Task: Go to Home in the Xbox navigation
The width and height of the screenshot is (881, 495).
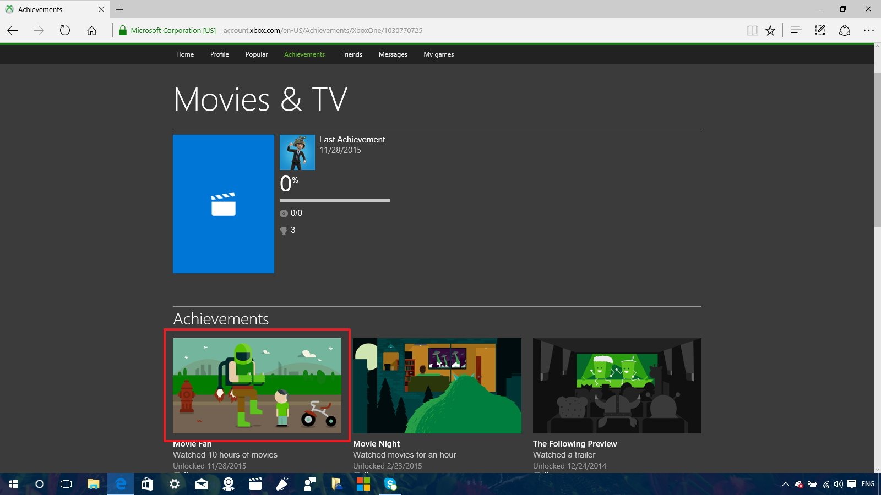Action: (185, 54)
